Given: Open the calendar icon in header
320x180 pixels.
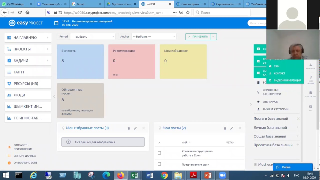Looking at the screenshot, I should pos(56,23).
